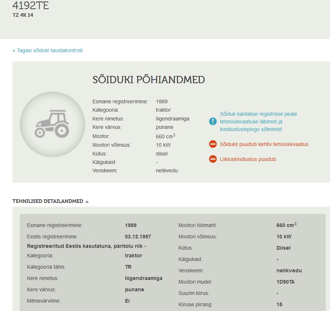Click red icon beside missing tehnoülevaatus warning

point(213,144)
